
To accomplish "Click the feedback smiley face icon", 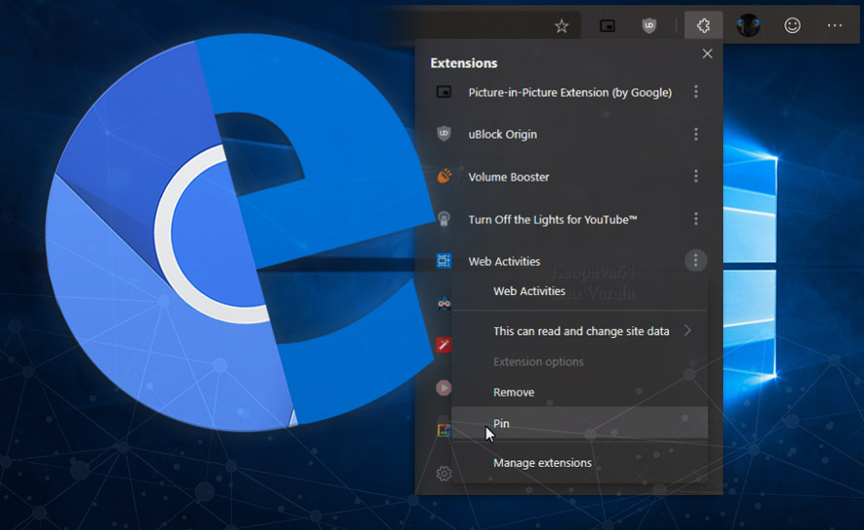I will coord(792,25).
